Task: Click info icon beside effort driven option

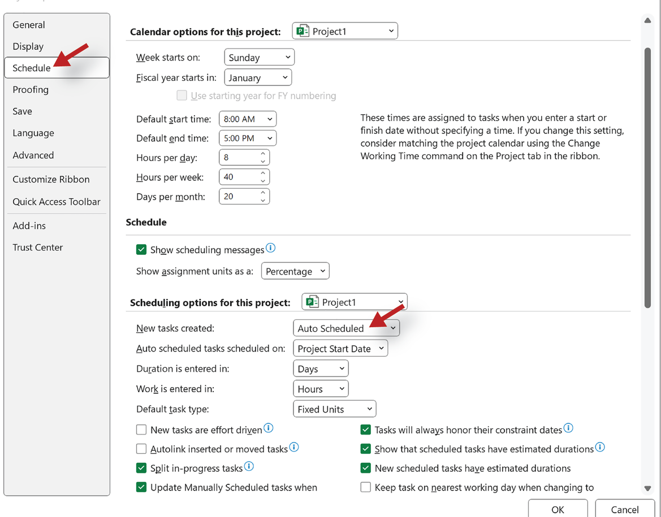Action: pos(269,428)
